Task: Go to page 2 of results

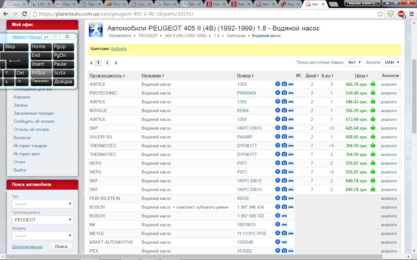Action: pyautogui.click(x=107, y=62)
